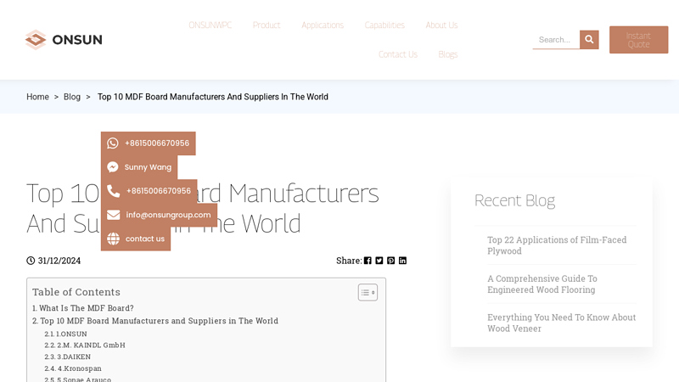This screenshot has width=679, height=382.
Task: Open Everything You Need To Know About Wood Veneer
Action: coord(562,323)
